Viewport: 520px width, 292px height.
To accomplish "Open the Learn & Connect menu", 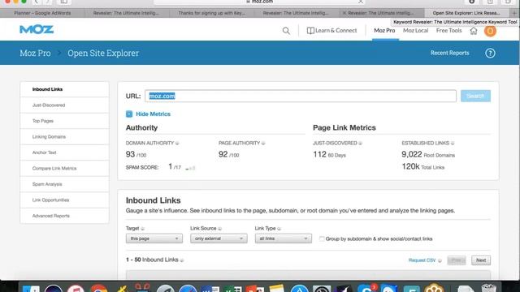I will pyautogui.click(x=331, y=31).
